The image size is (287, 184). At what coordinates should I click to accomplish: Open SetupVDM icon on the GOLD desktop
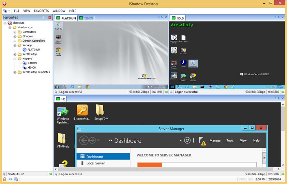click(183, 51)
